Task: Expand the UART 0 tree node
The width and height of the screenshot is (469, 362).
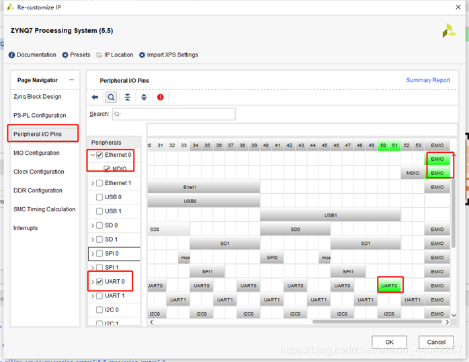Action: (93, 281)
